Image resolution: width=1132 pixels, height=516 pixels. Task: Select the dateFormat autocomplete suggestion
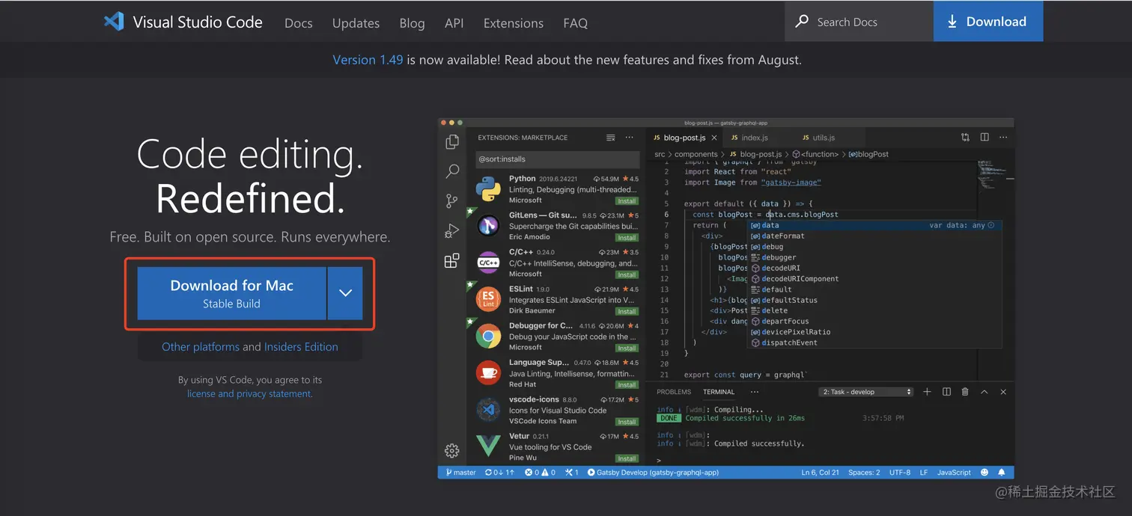coord(874,236)
